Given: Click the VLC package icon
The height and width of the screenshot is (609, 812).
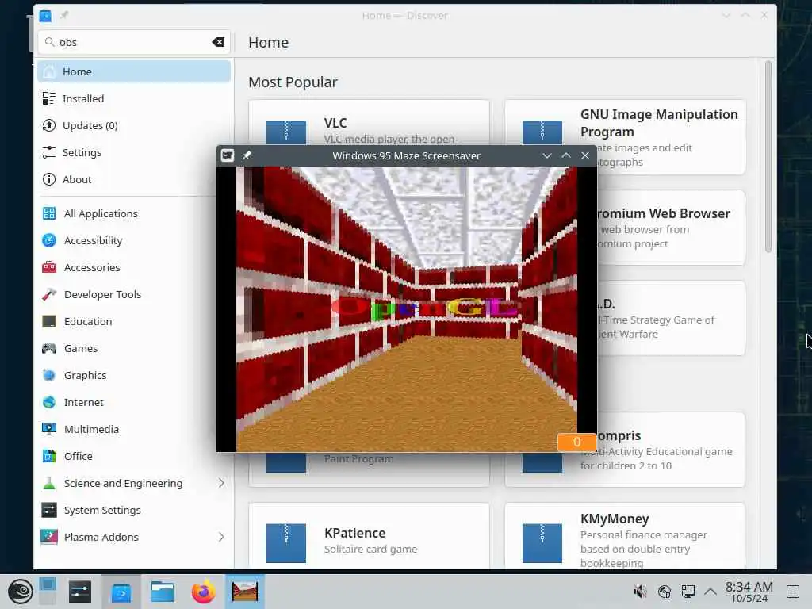Looking at the screenshot, I should 285,132.
